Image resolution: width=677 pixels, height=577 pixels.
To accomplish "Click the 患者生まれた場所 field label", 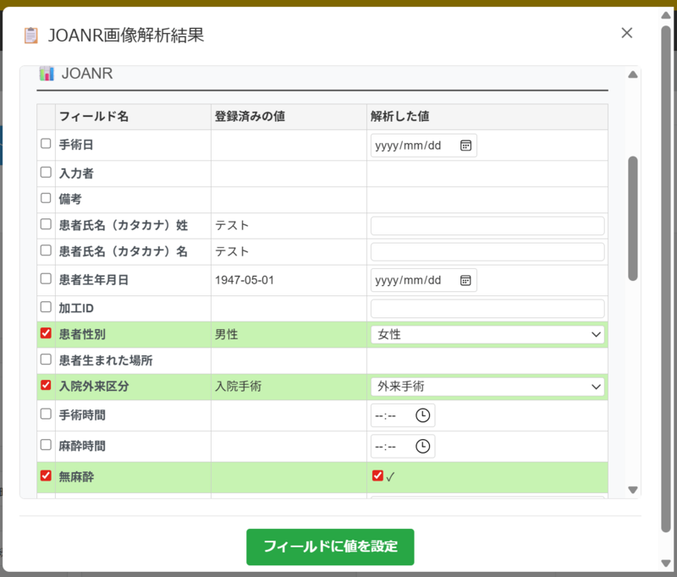I will point(106,360).
